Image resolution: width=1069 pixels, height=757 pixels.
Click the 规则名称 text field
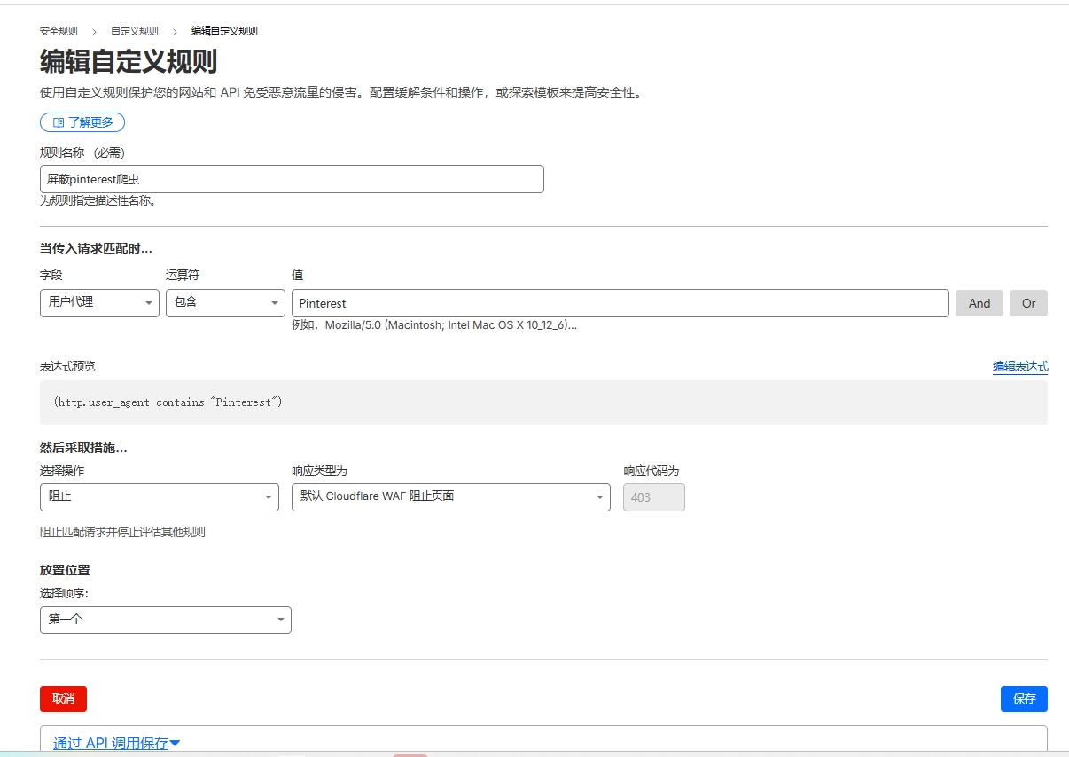(292, 179)
